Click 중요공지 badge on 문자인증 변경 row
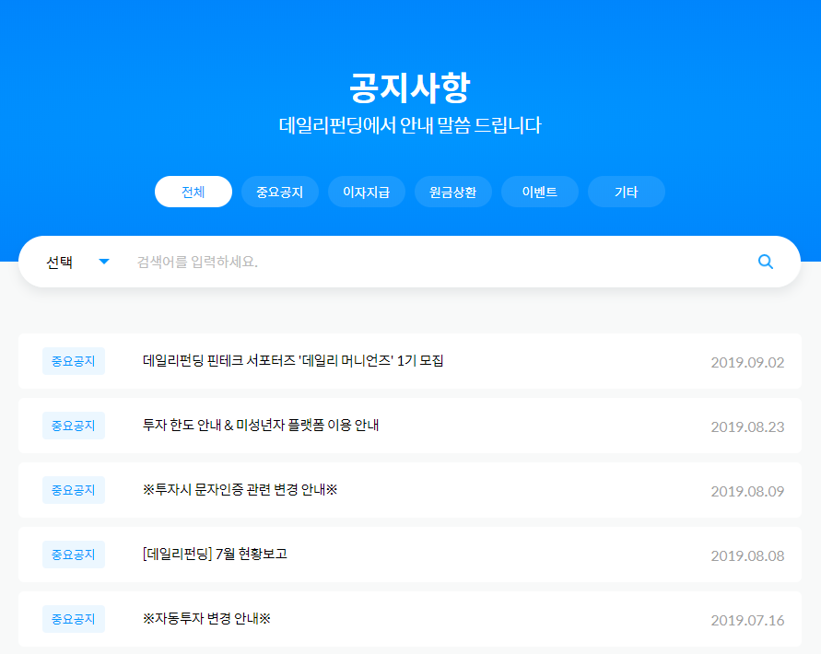 74,490
